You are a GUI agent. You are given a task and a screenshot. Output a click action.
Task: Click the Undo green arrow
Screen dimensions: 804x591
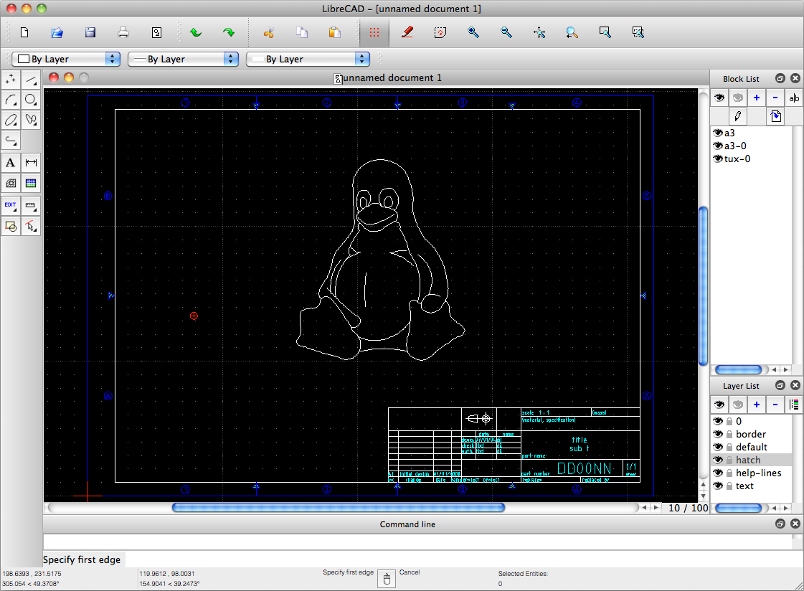(x=195, y=32)
